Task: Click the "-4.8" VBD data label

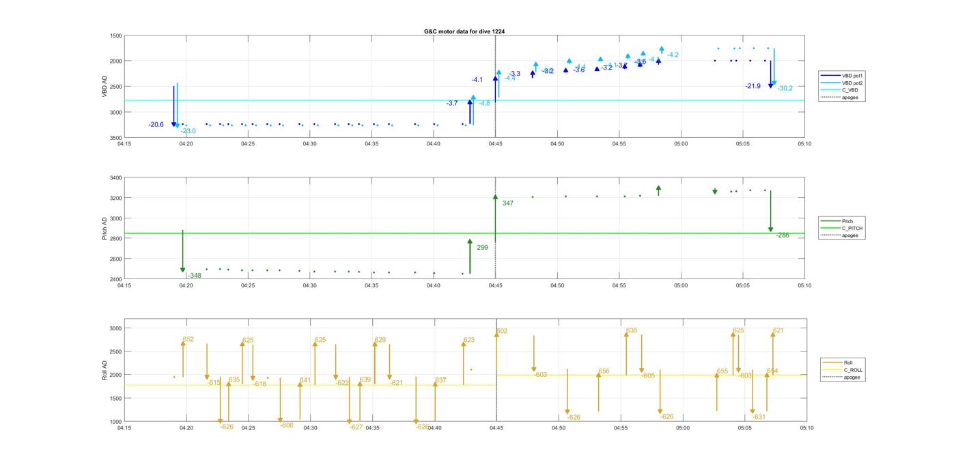Action: (x=484, y=104)
